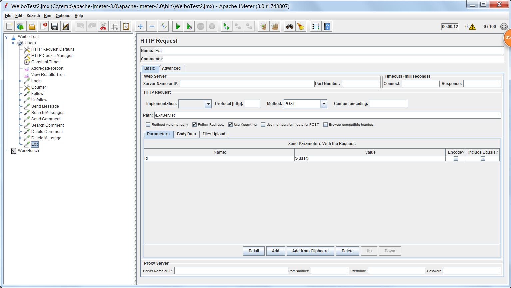Open Search with the binoculars icon
This screenshot has height=288, width=511.
pyautogui.click(x=290, y=26)
